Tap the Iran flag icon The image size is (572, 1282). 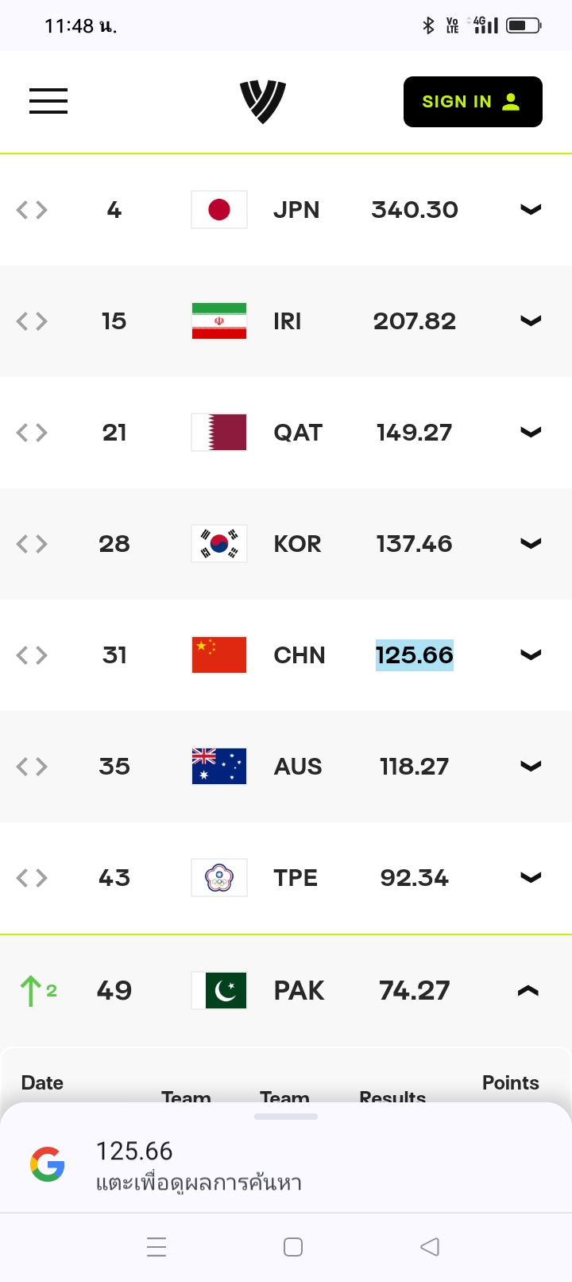(x=219, y=321)
